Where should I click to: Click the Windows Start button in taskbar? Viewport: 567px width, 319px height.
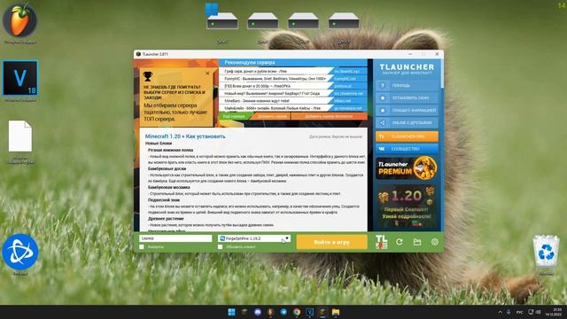[x=231, y=312]
